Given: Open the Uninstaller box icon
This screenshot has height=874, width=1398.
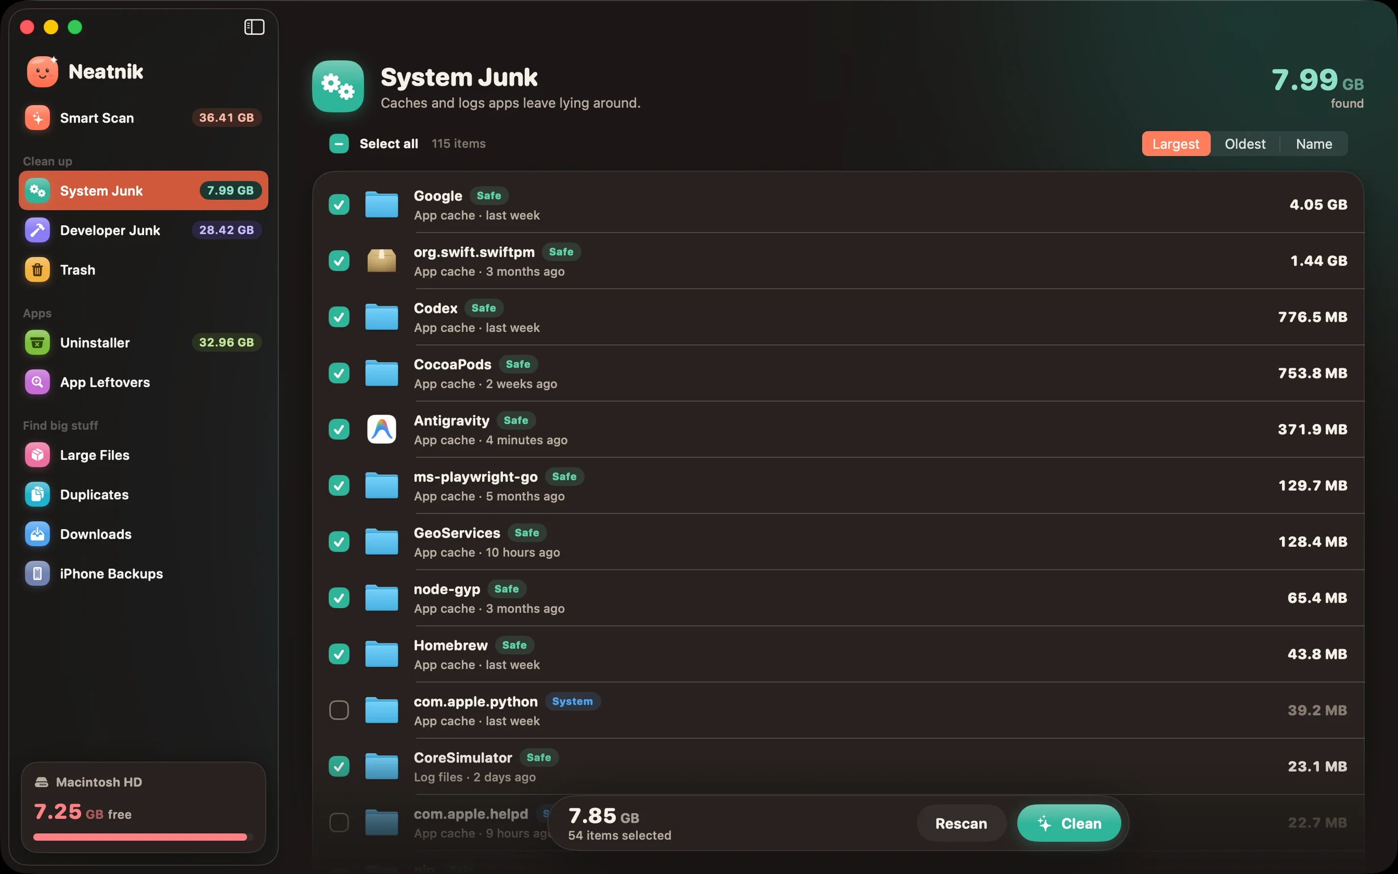Looking at the screenshot, I should click(x=37, y=343).
